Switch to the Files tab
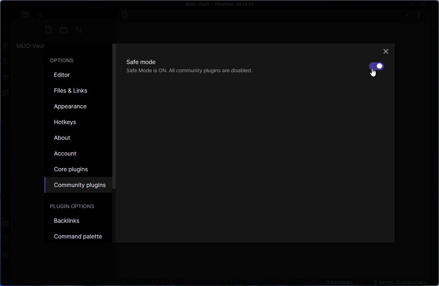This screenshot has width=439, height=286. coord(25,14)
